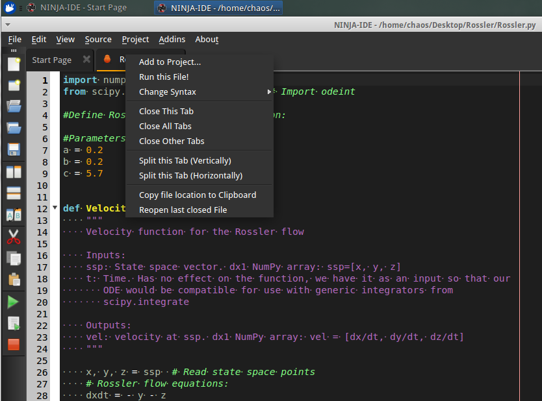Click the xfce mouse logo in taskbar

[x=10, y=8]
